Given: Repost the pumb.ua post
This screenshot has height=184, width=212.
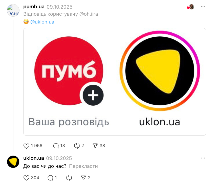Looking at the screenshot, I should click(77, 146).
